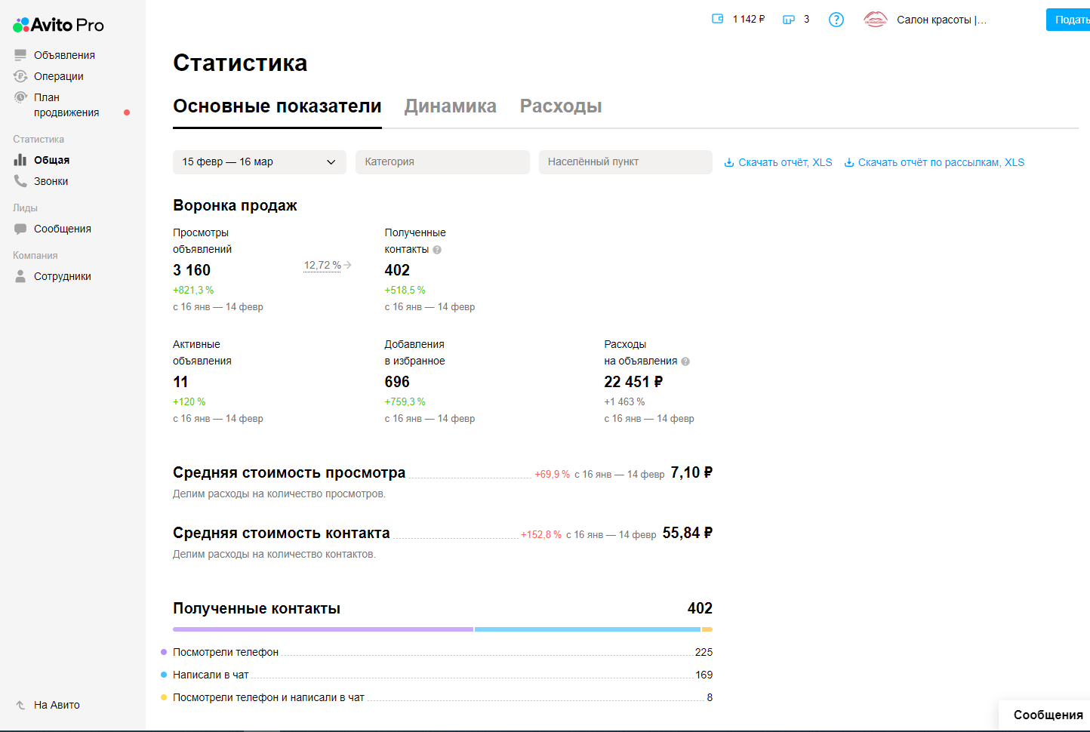Click the Подать button at top right
Screen dimensions: 1090x732
point(1068,20)
